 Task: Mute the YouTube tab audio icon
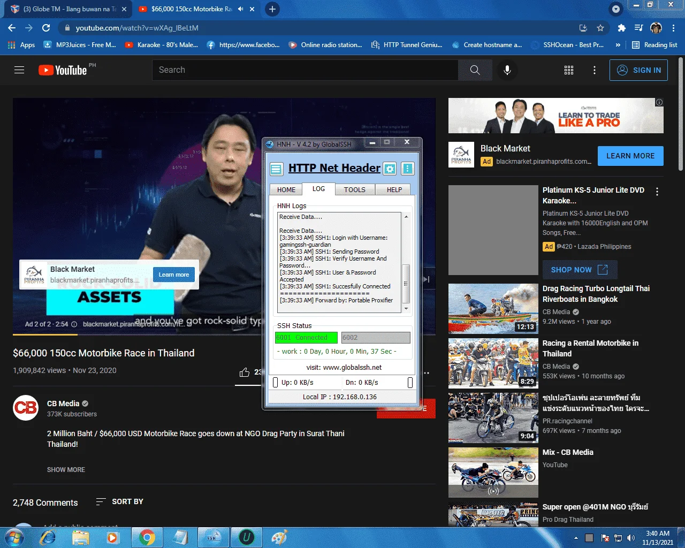[241, 9]
